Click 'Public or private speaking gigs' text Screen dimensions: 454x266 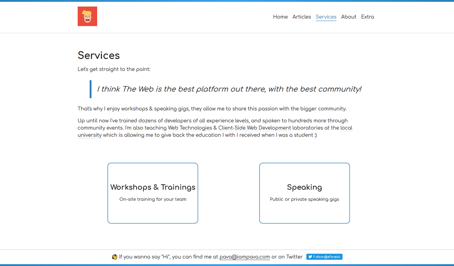tap(305, 199)
